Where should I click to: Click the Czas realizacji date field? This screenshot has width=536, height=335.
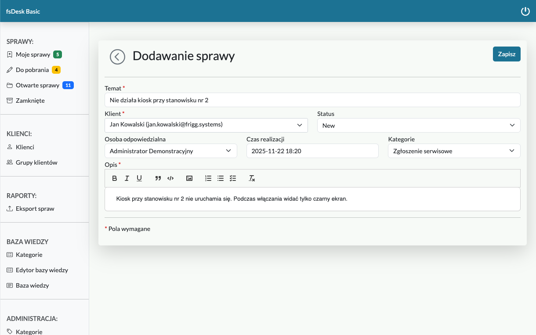tap(312, 151)
